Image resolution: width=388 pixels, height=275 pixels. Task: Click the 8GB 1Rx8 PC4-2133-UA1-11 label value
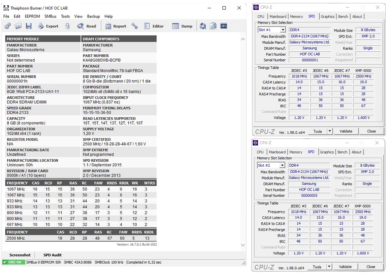point(33,91)
